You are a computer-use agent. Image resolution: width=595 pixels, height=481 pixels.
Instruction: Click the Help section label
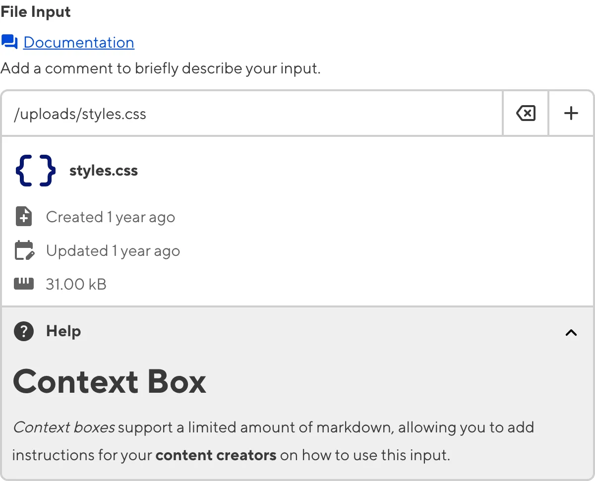click(63, 331)
